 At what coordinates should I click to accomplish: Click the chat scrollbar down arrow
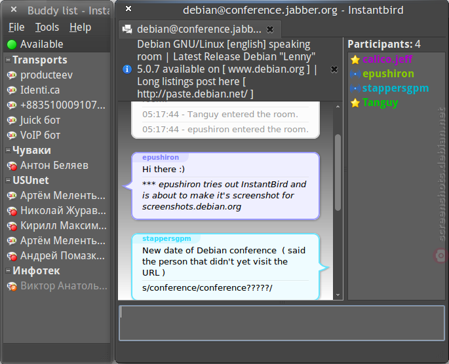pos(338,295)
